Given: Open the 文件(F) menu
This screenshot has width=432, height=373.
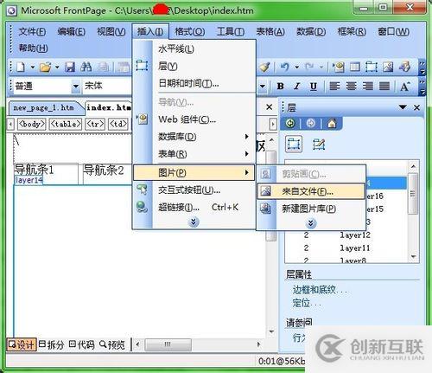Looking at the screenshot, I should [32, 31].
